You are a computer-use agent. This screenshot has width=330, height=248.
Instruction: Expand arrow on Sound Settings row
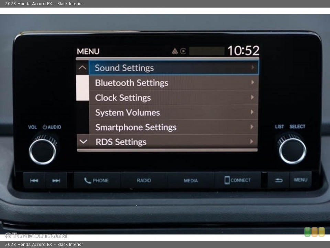253,67
